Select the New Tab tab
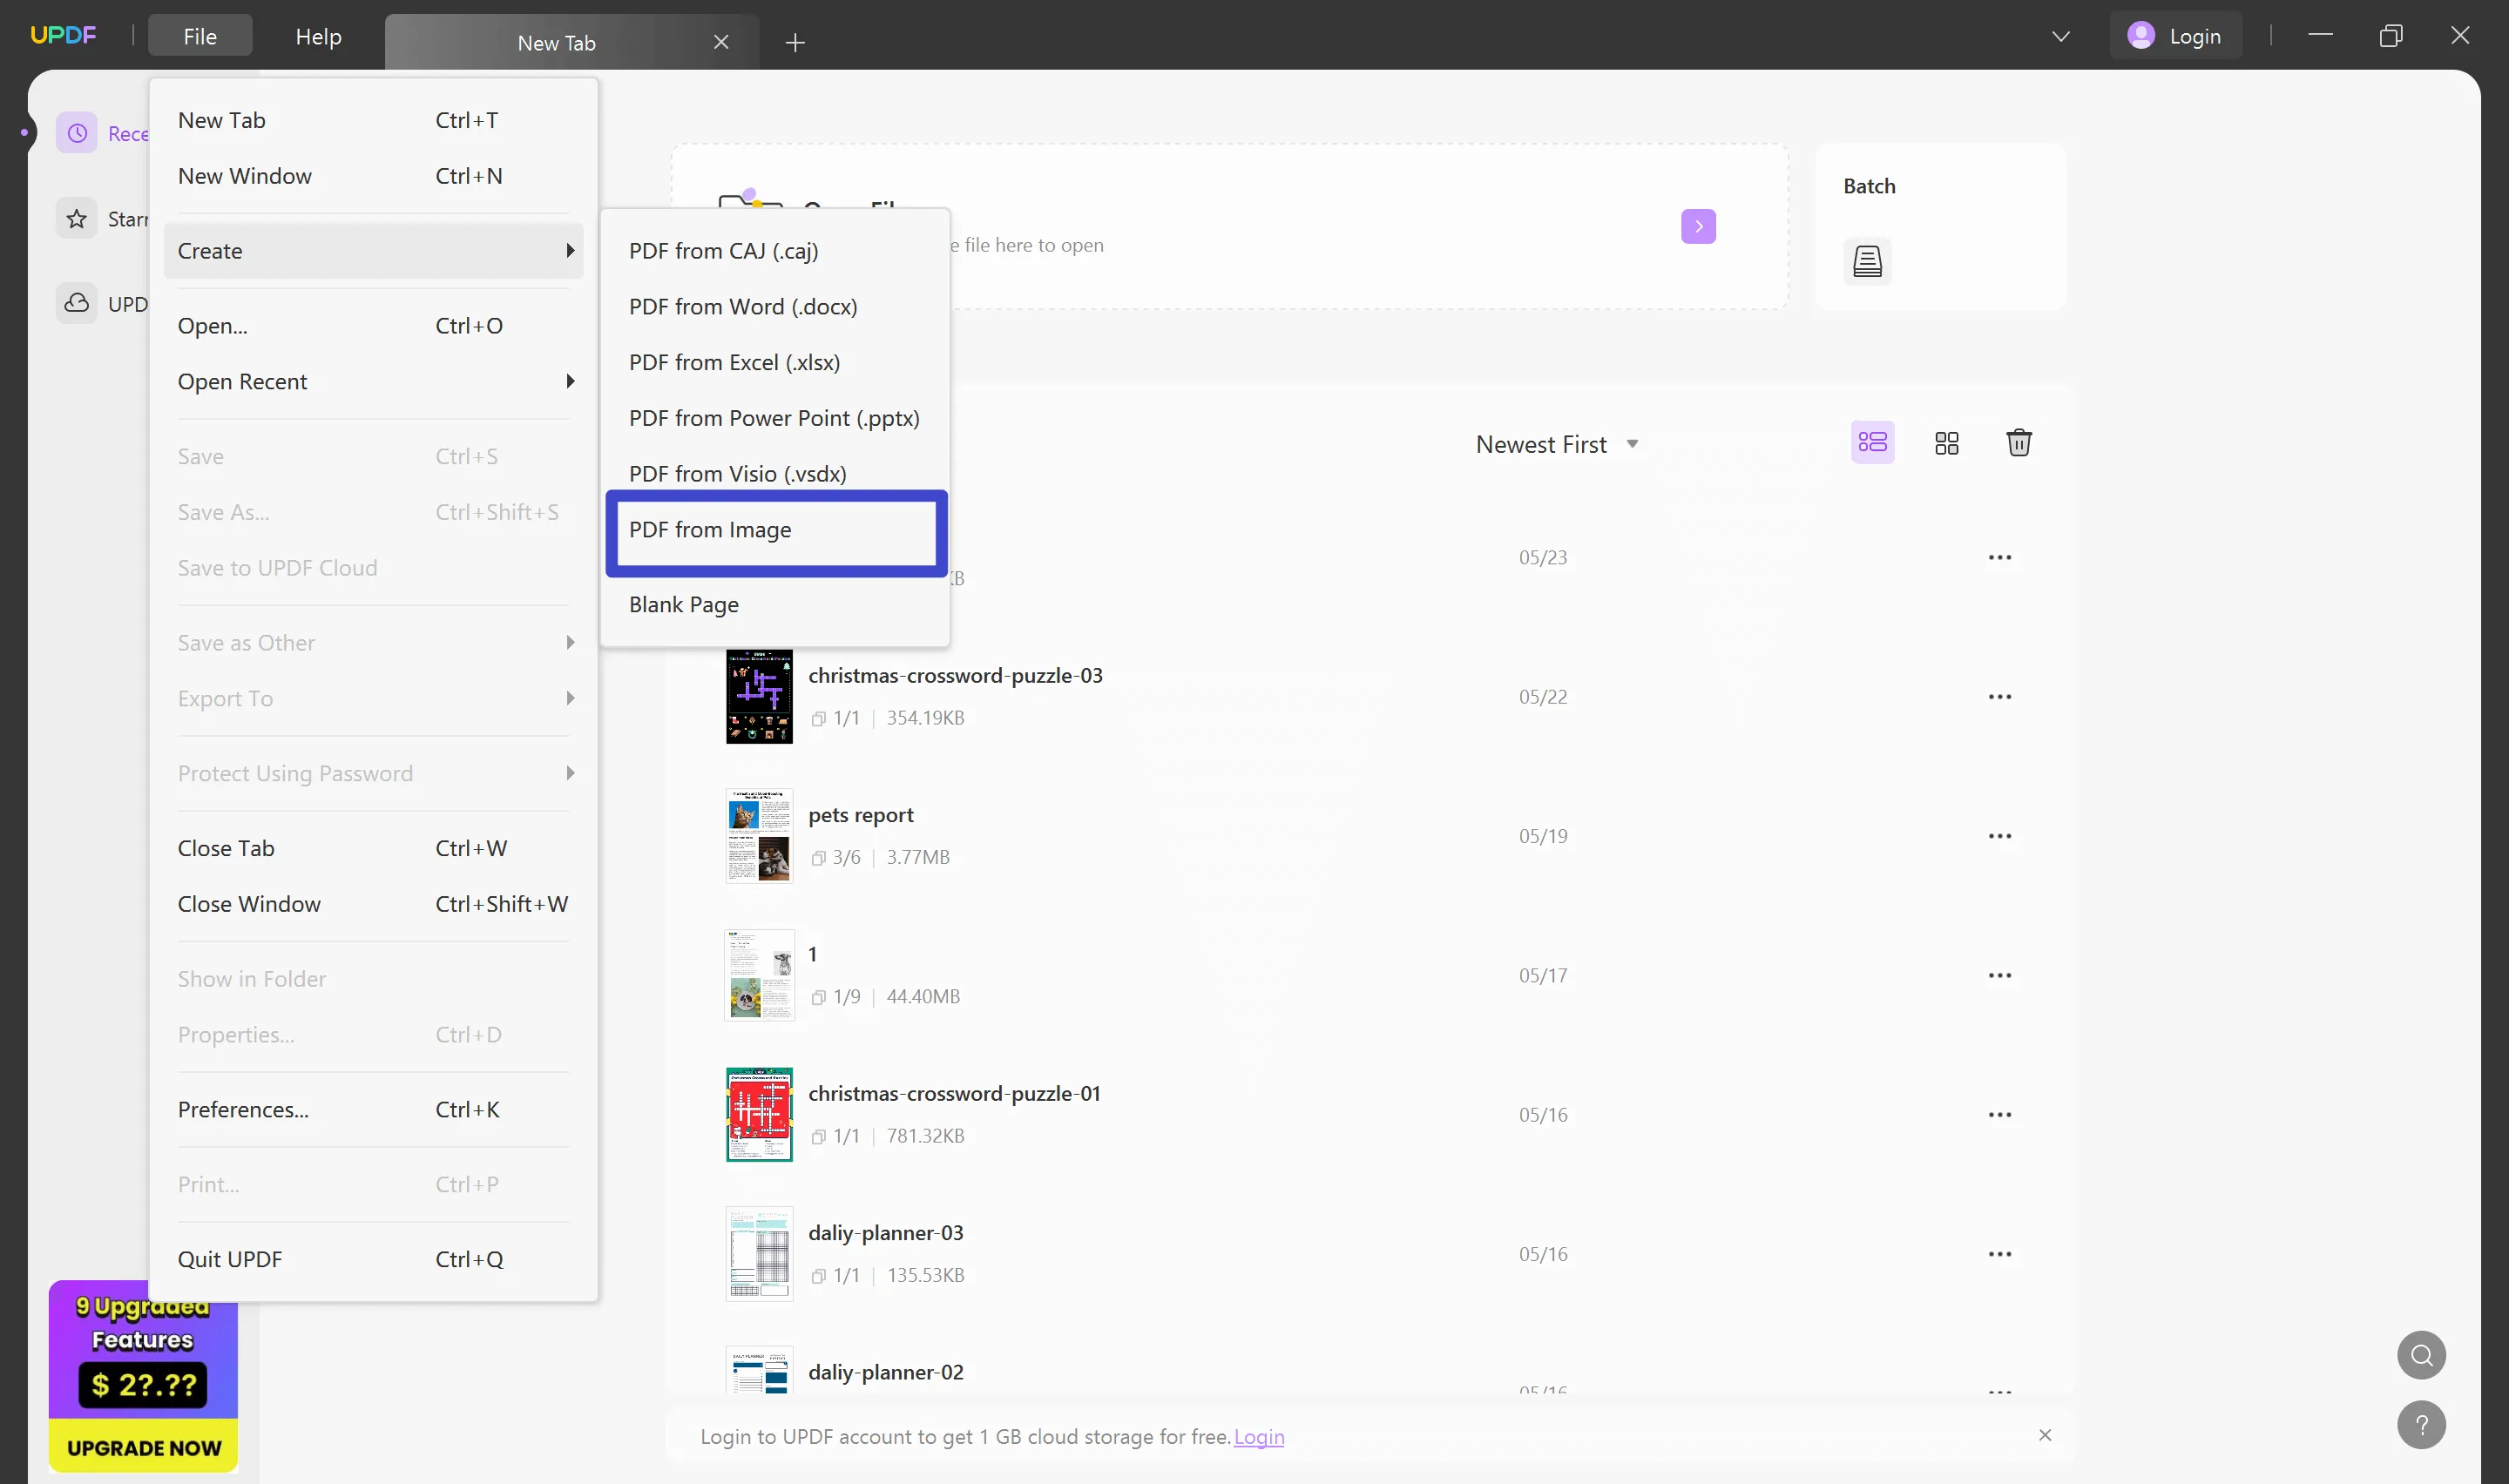Image resolution: width=2509 pixels, height=1484 pixels. [557, 41]
